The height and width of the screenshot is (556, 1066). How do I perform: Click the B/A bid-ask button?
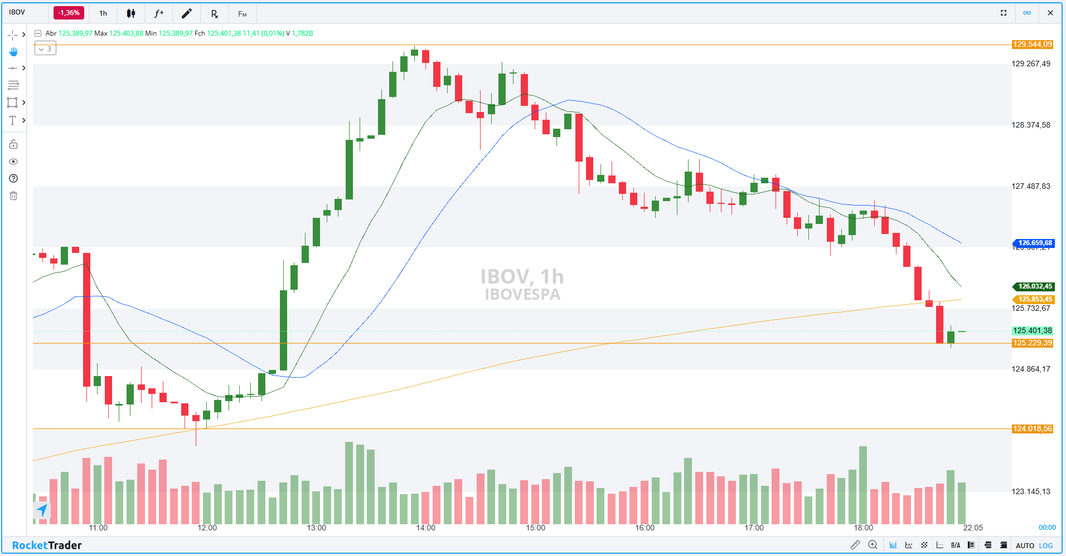click(x=956, y=545)
